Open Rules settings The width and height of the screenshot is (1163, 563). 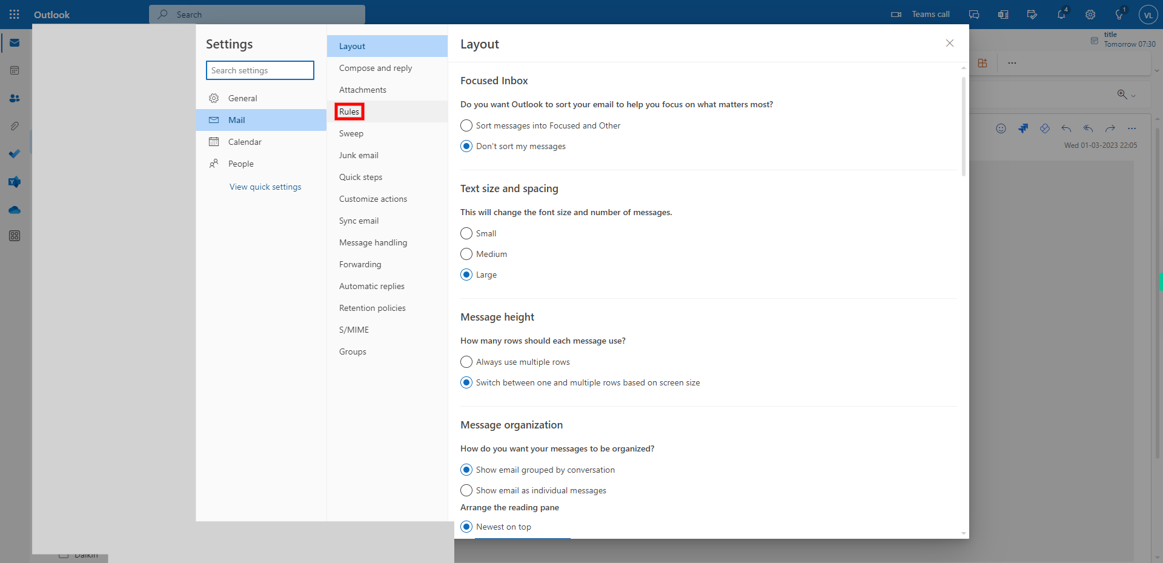coord(387,112)
